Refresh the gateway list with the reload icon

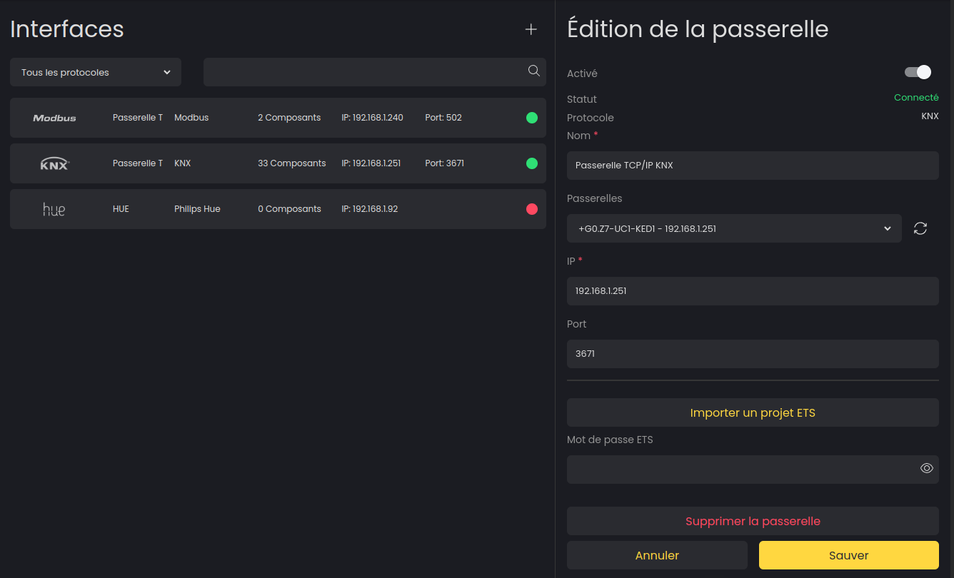click(920, 228)
